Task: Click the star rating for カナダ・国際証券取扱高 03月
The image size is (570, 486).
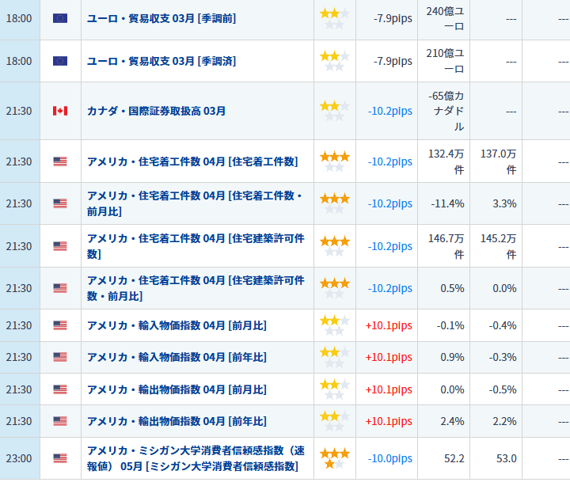Action: pyautogui.click(x=334, y=111)
